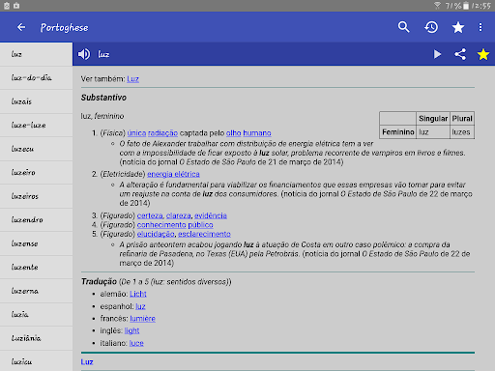Screen dimensions: 495x371
Task: Select luzeiro in the word list
Action: click(x=36, y=172)
